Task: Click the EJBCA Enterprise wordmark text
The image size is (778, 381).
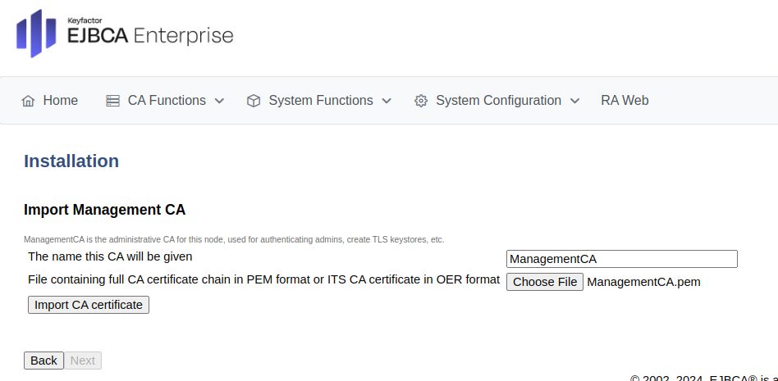Action: pos(153,35)
